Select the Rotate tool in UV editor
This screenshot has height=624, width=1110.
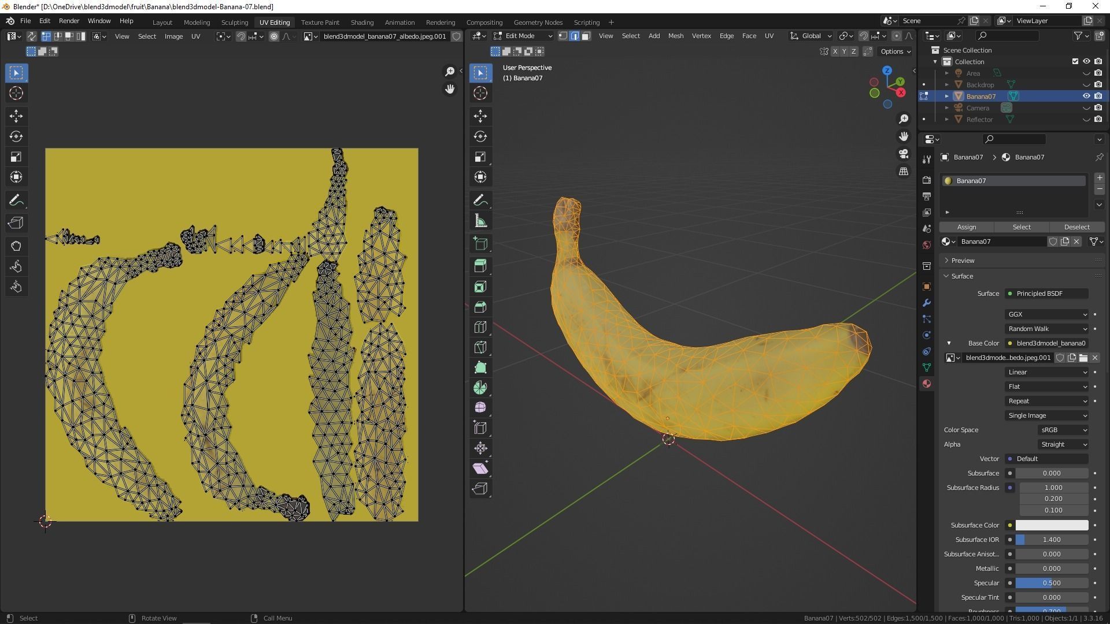click(16, 136)
